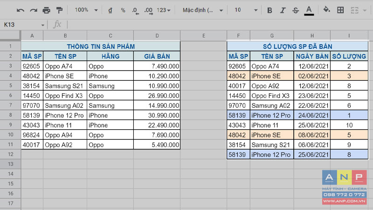This screenshot has height=210, width=373.
Task: Select column A header
Action: click(32, 36)
